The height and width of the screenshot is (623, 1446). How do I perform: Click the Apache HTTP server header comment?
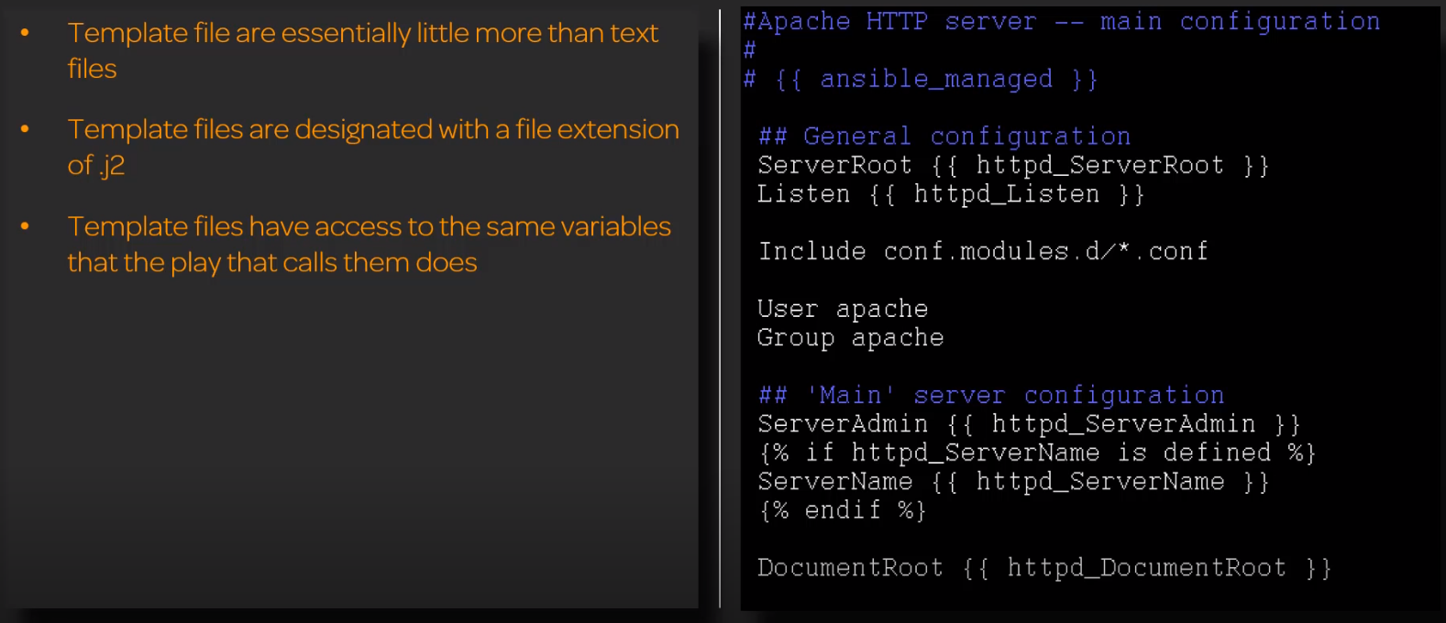pos(1061,21)
